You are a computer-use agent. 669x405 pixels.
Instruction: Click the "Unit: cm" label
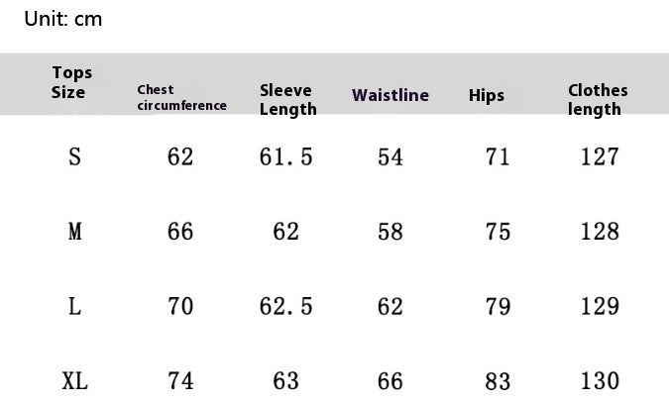pos(63,19)
